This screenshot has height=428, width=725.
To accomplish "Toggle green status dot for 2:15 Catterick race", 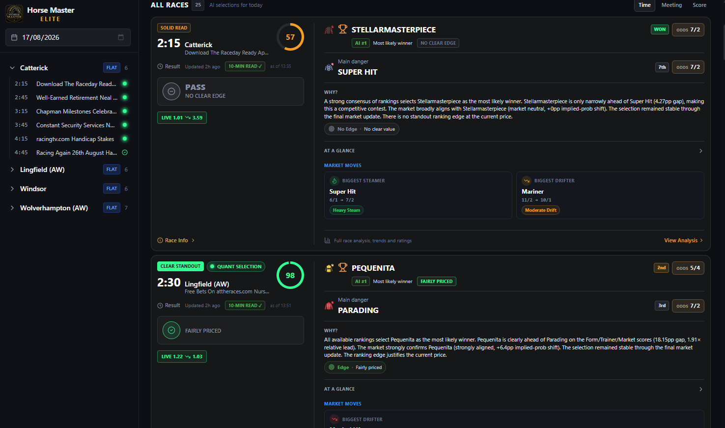I will (125, 84).
